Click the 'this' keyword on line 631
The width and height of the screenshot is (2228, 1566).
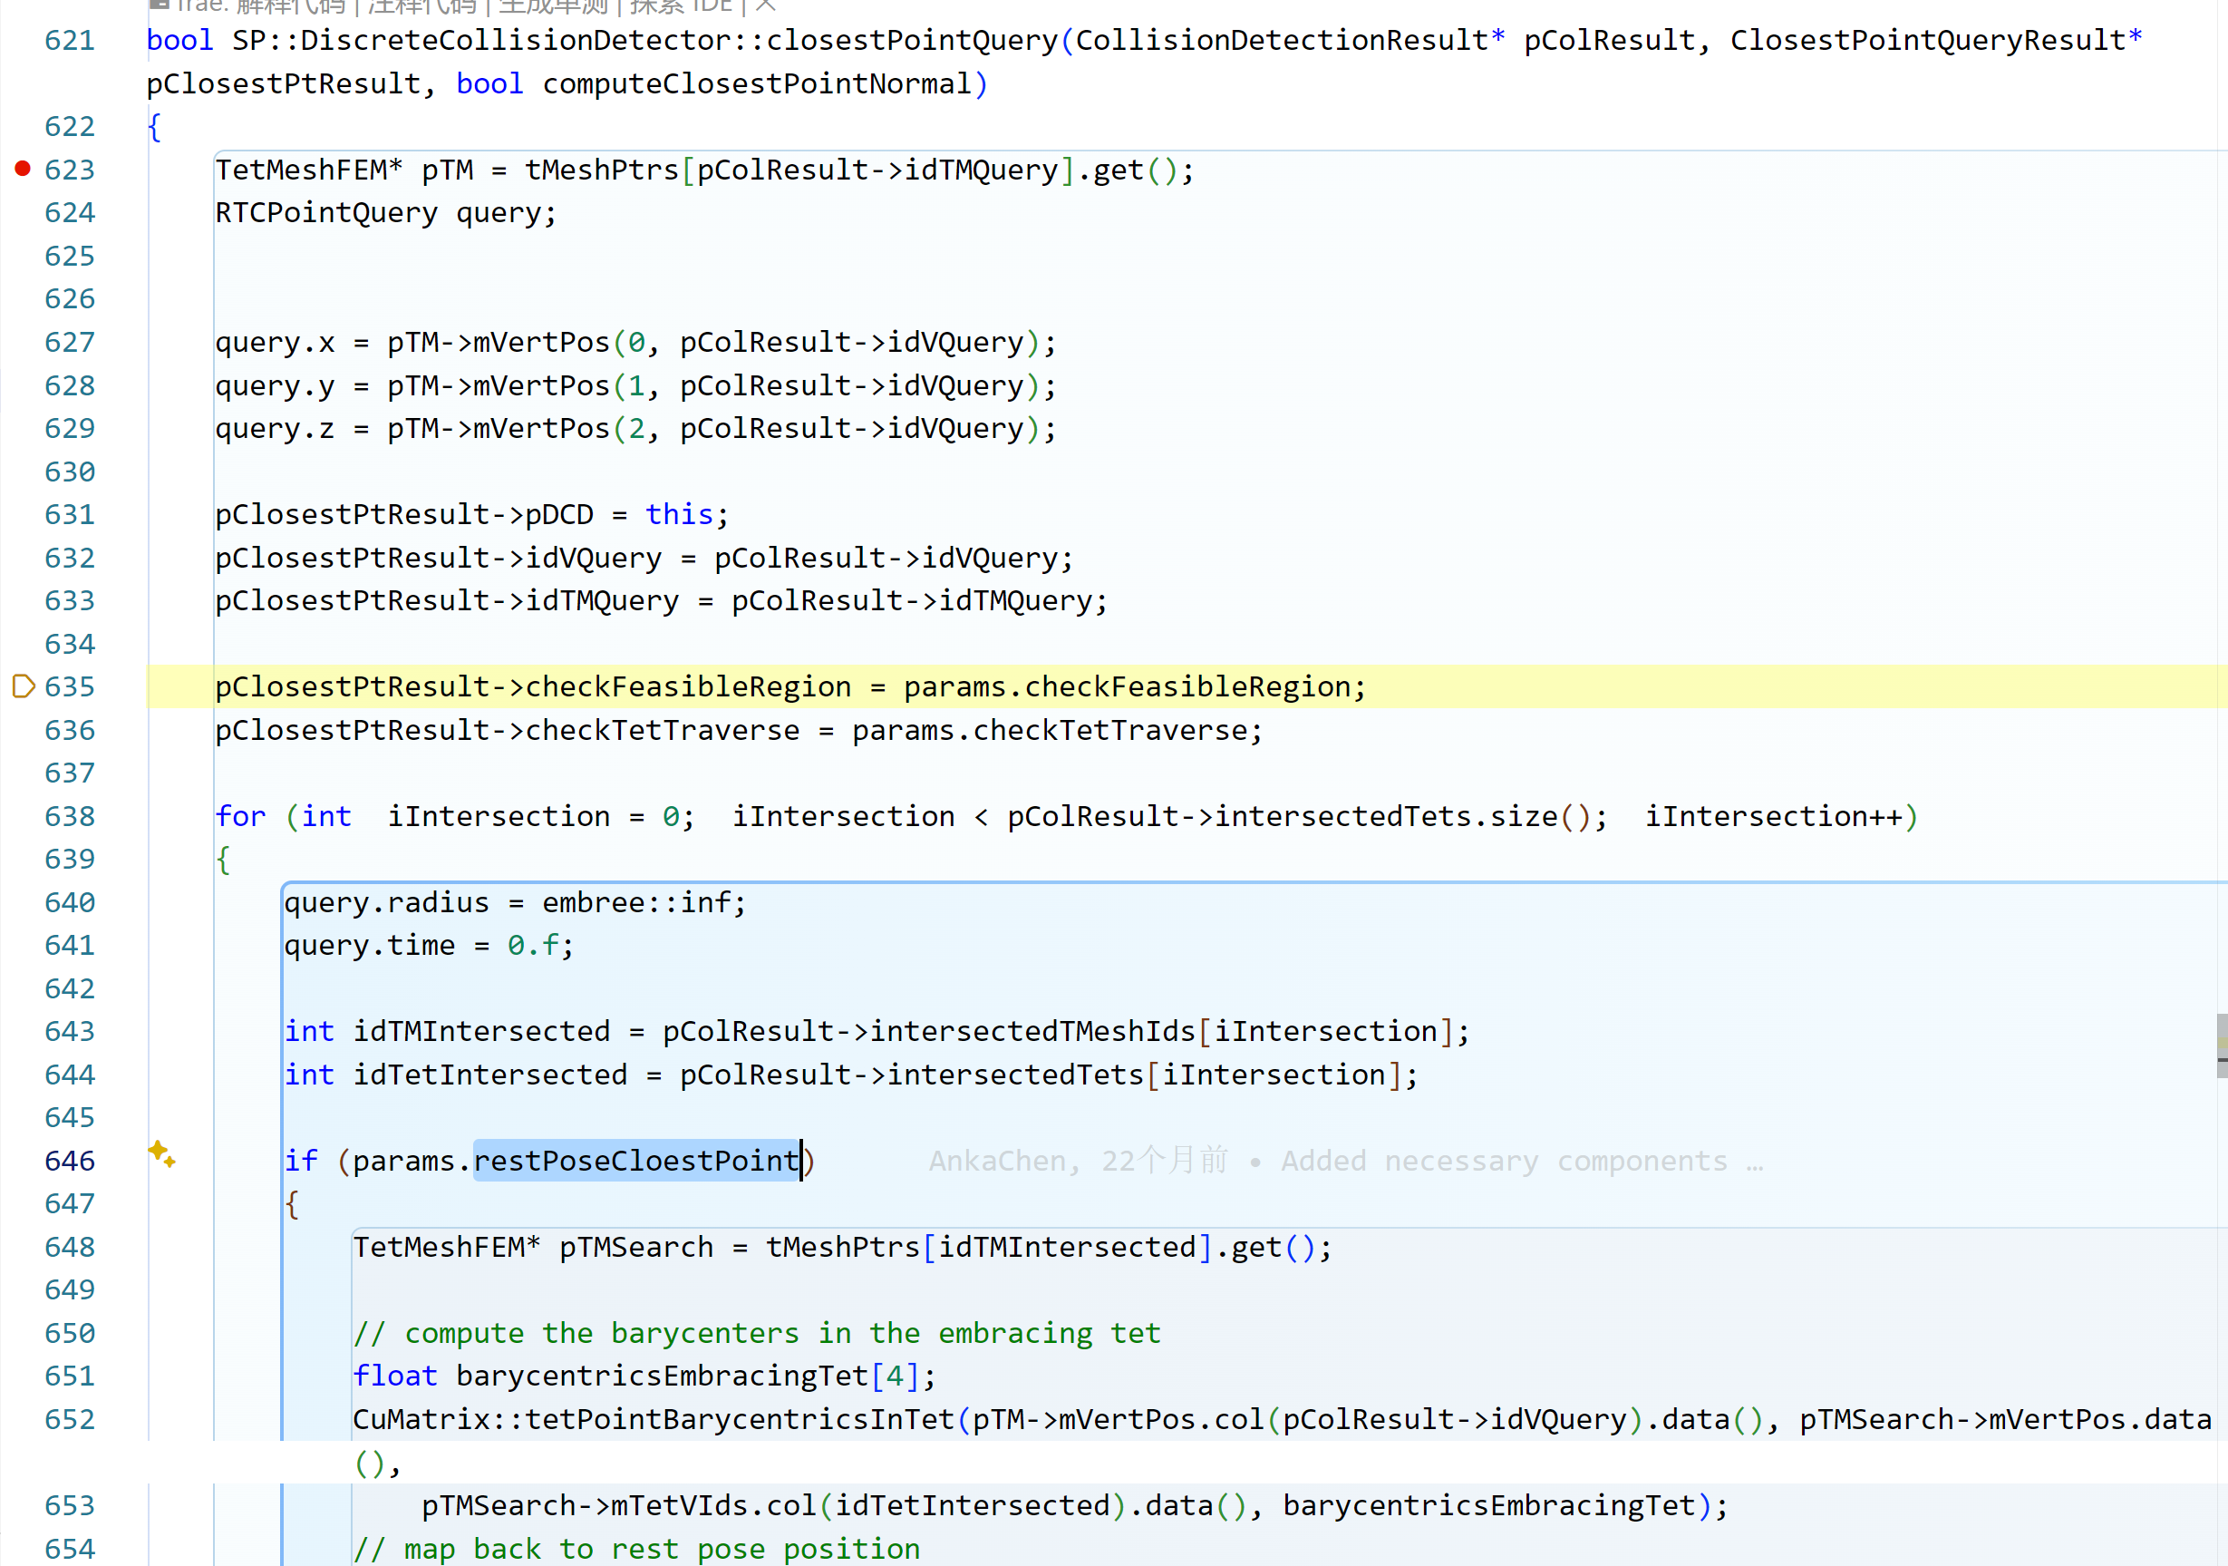678,514
